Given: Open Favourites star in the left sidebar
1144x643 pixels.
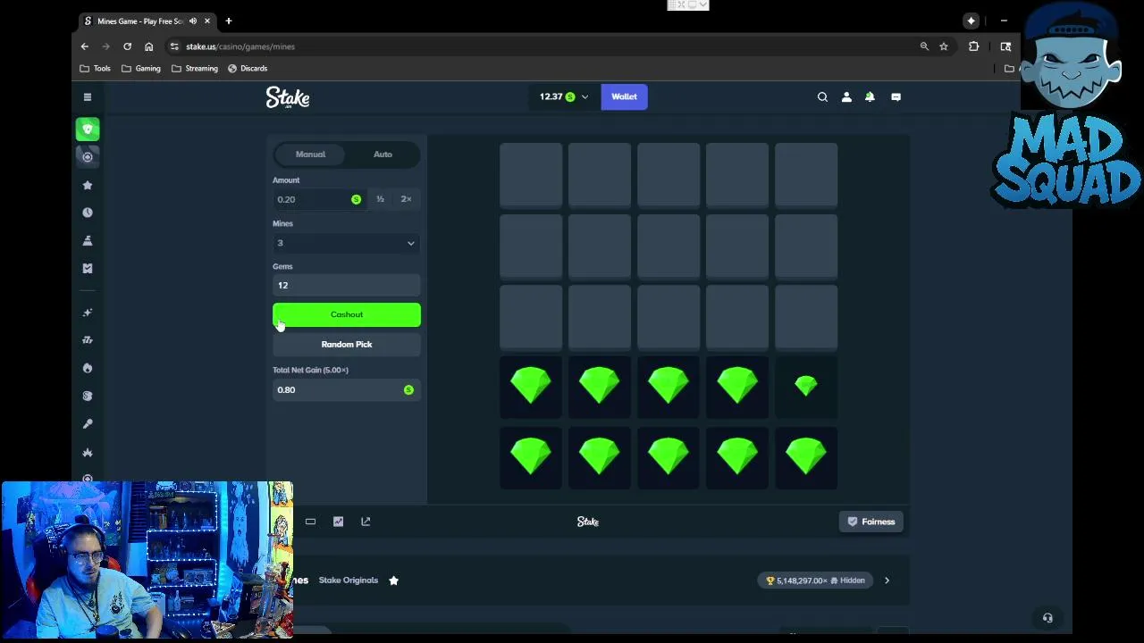Looking at the screenshot, I should [88, 185].
